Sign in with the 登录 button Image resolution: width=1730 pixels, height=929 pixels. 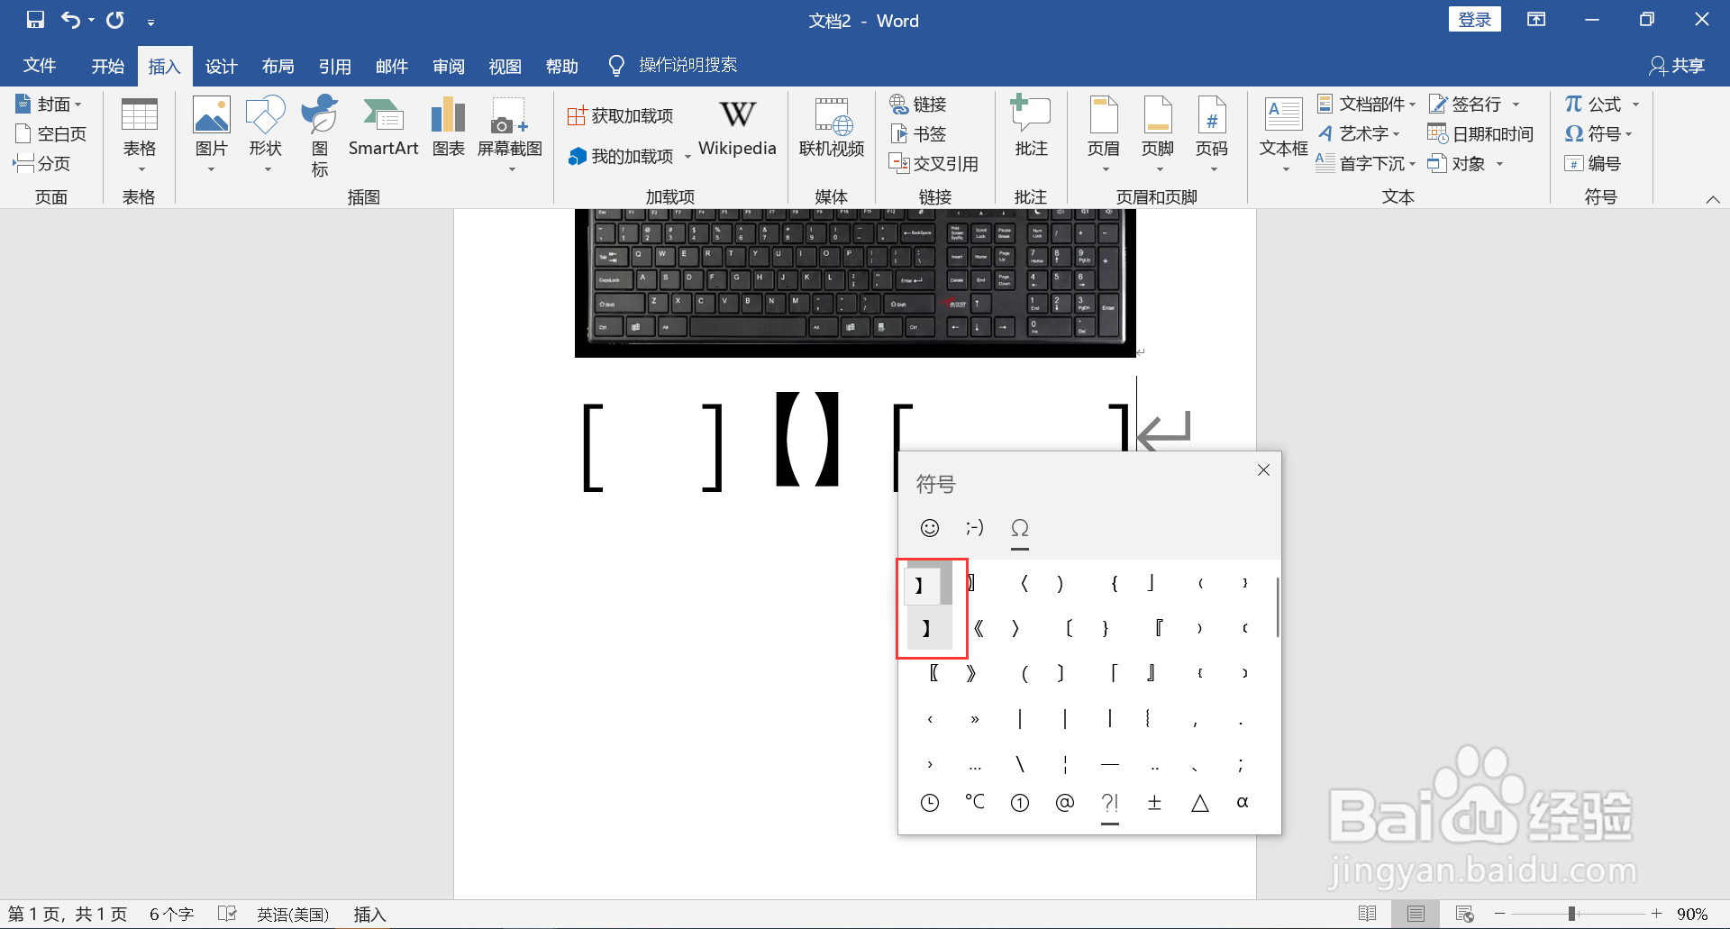[x=1474, y=20]
